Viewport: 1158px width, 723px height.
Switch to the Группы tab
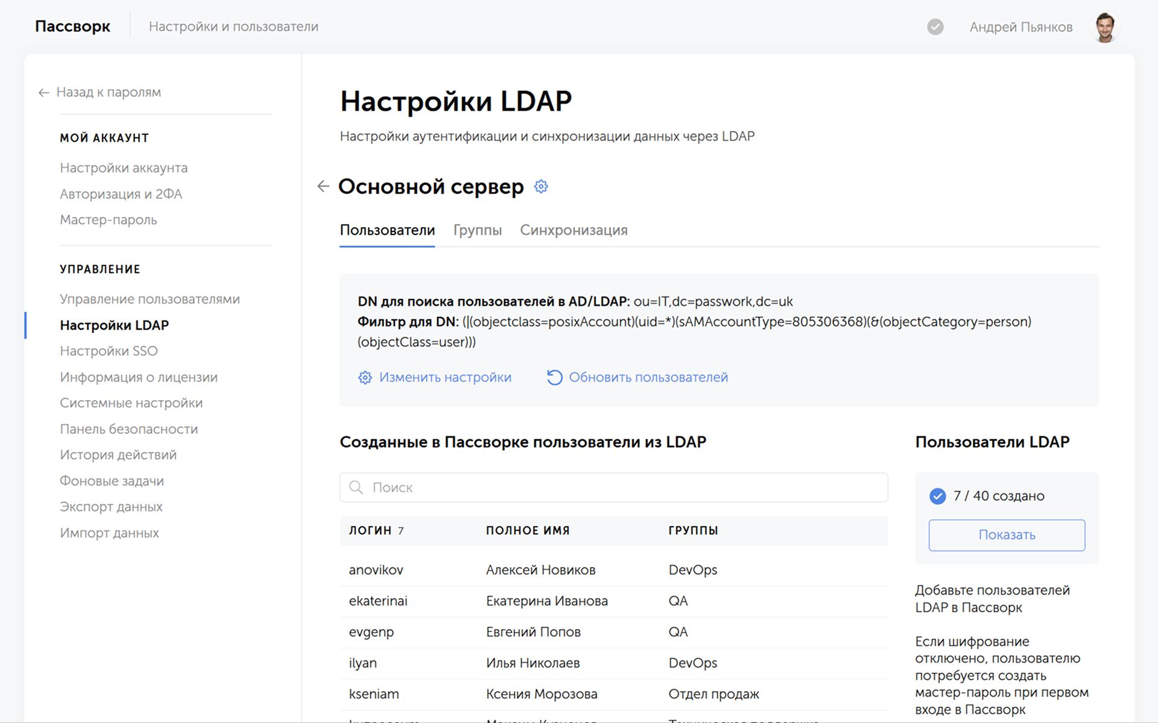477,230
